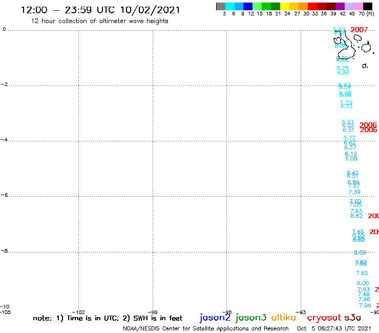This screenshot has height=333, width=379.
Task: Select the dark blue legend swatch
Action: [248, 6]
